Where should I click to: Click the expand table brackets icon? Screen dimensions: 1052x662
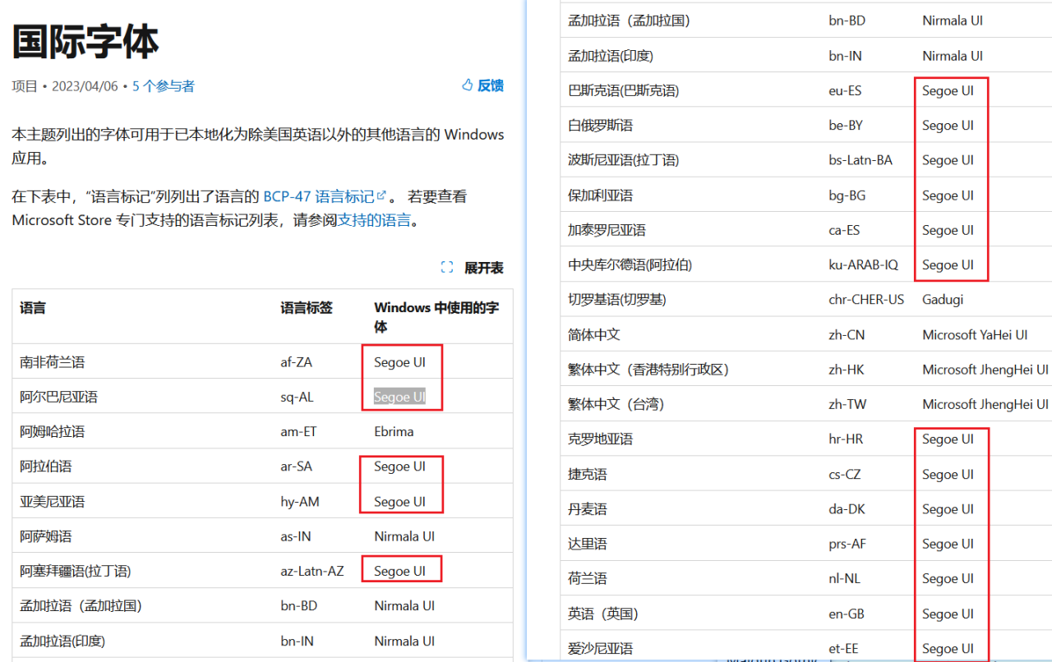tap(447, 268)
